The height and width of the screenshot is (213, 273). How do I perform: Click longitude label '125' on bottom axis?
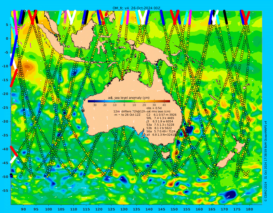[x=111, y=209]
